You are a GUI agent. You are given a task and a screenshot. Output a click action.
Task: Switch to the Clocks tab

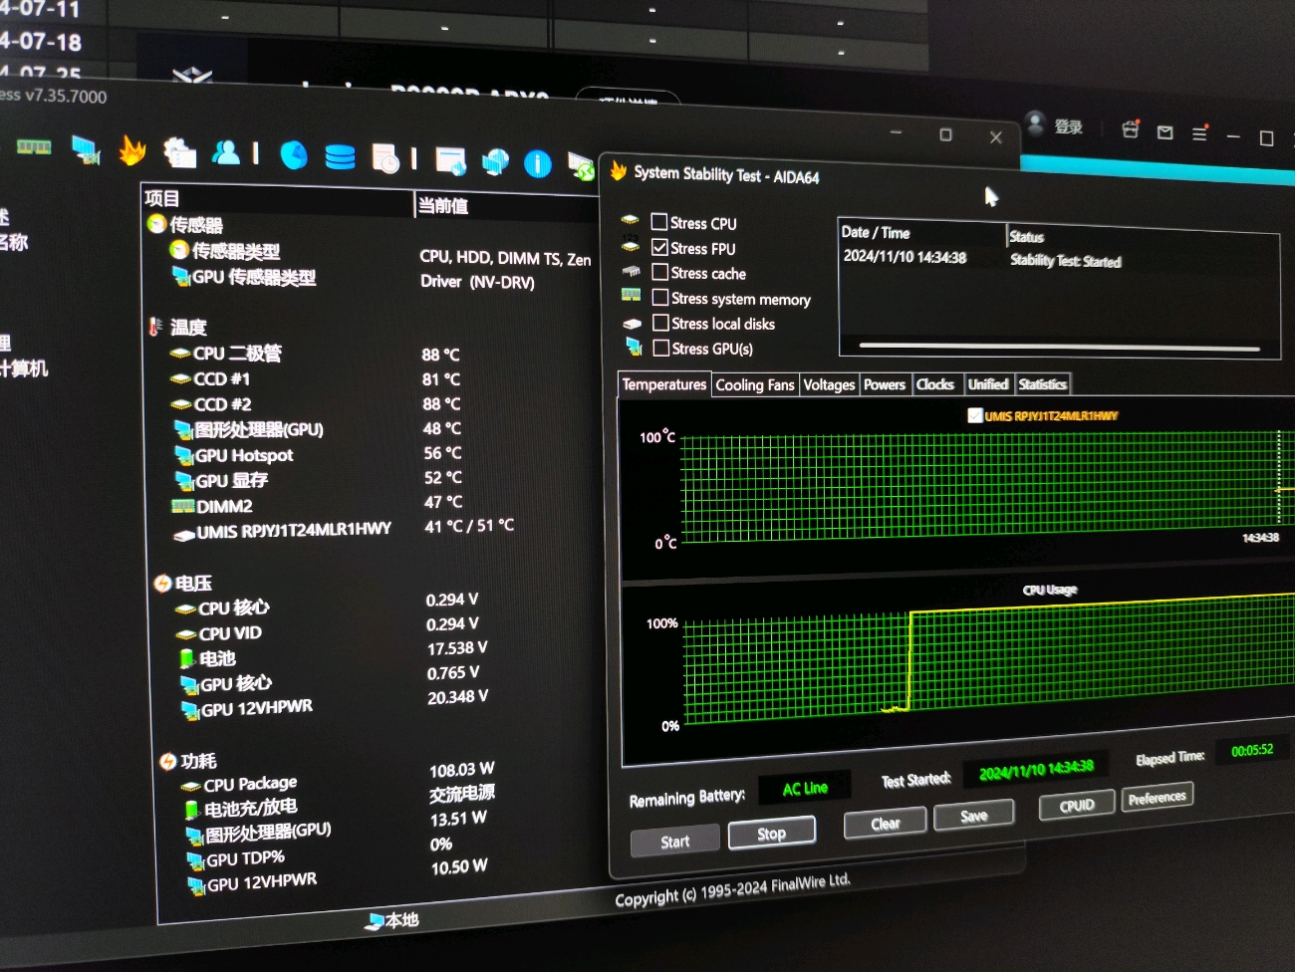click(935, 384)
